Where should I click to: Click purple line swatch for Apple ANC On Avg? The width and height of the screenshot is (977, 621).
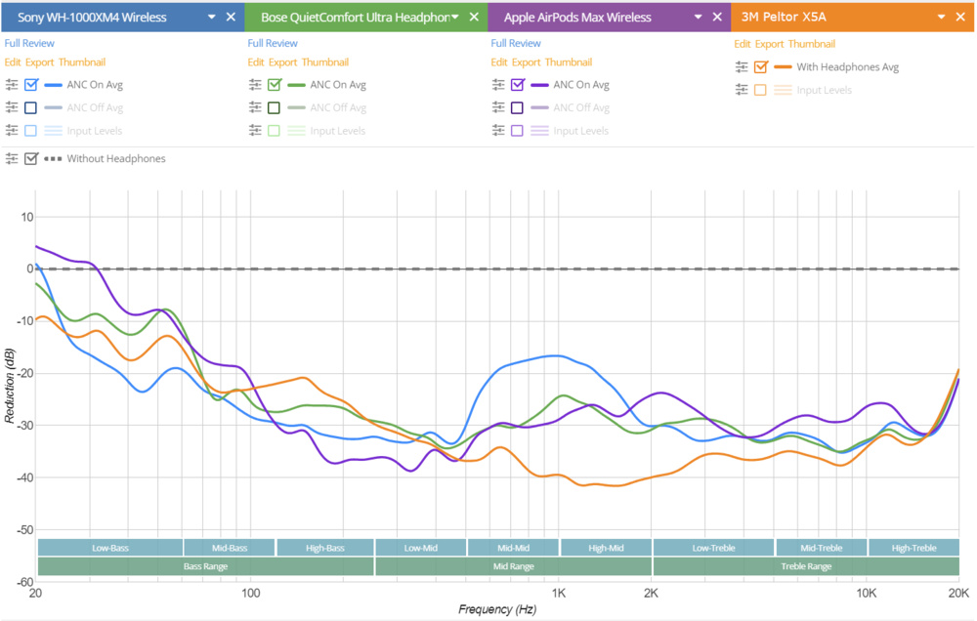[x=539, y=85]
